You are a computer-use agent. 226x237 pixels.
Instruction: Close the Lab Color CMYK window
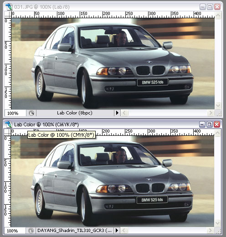pyautogui.click(x=217, y=124)
